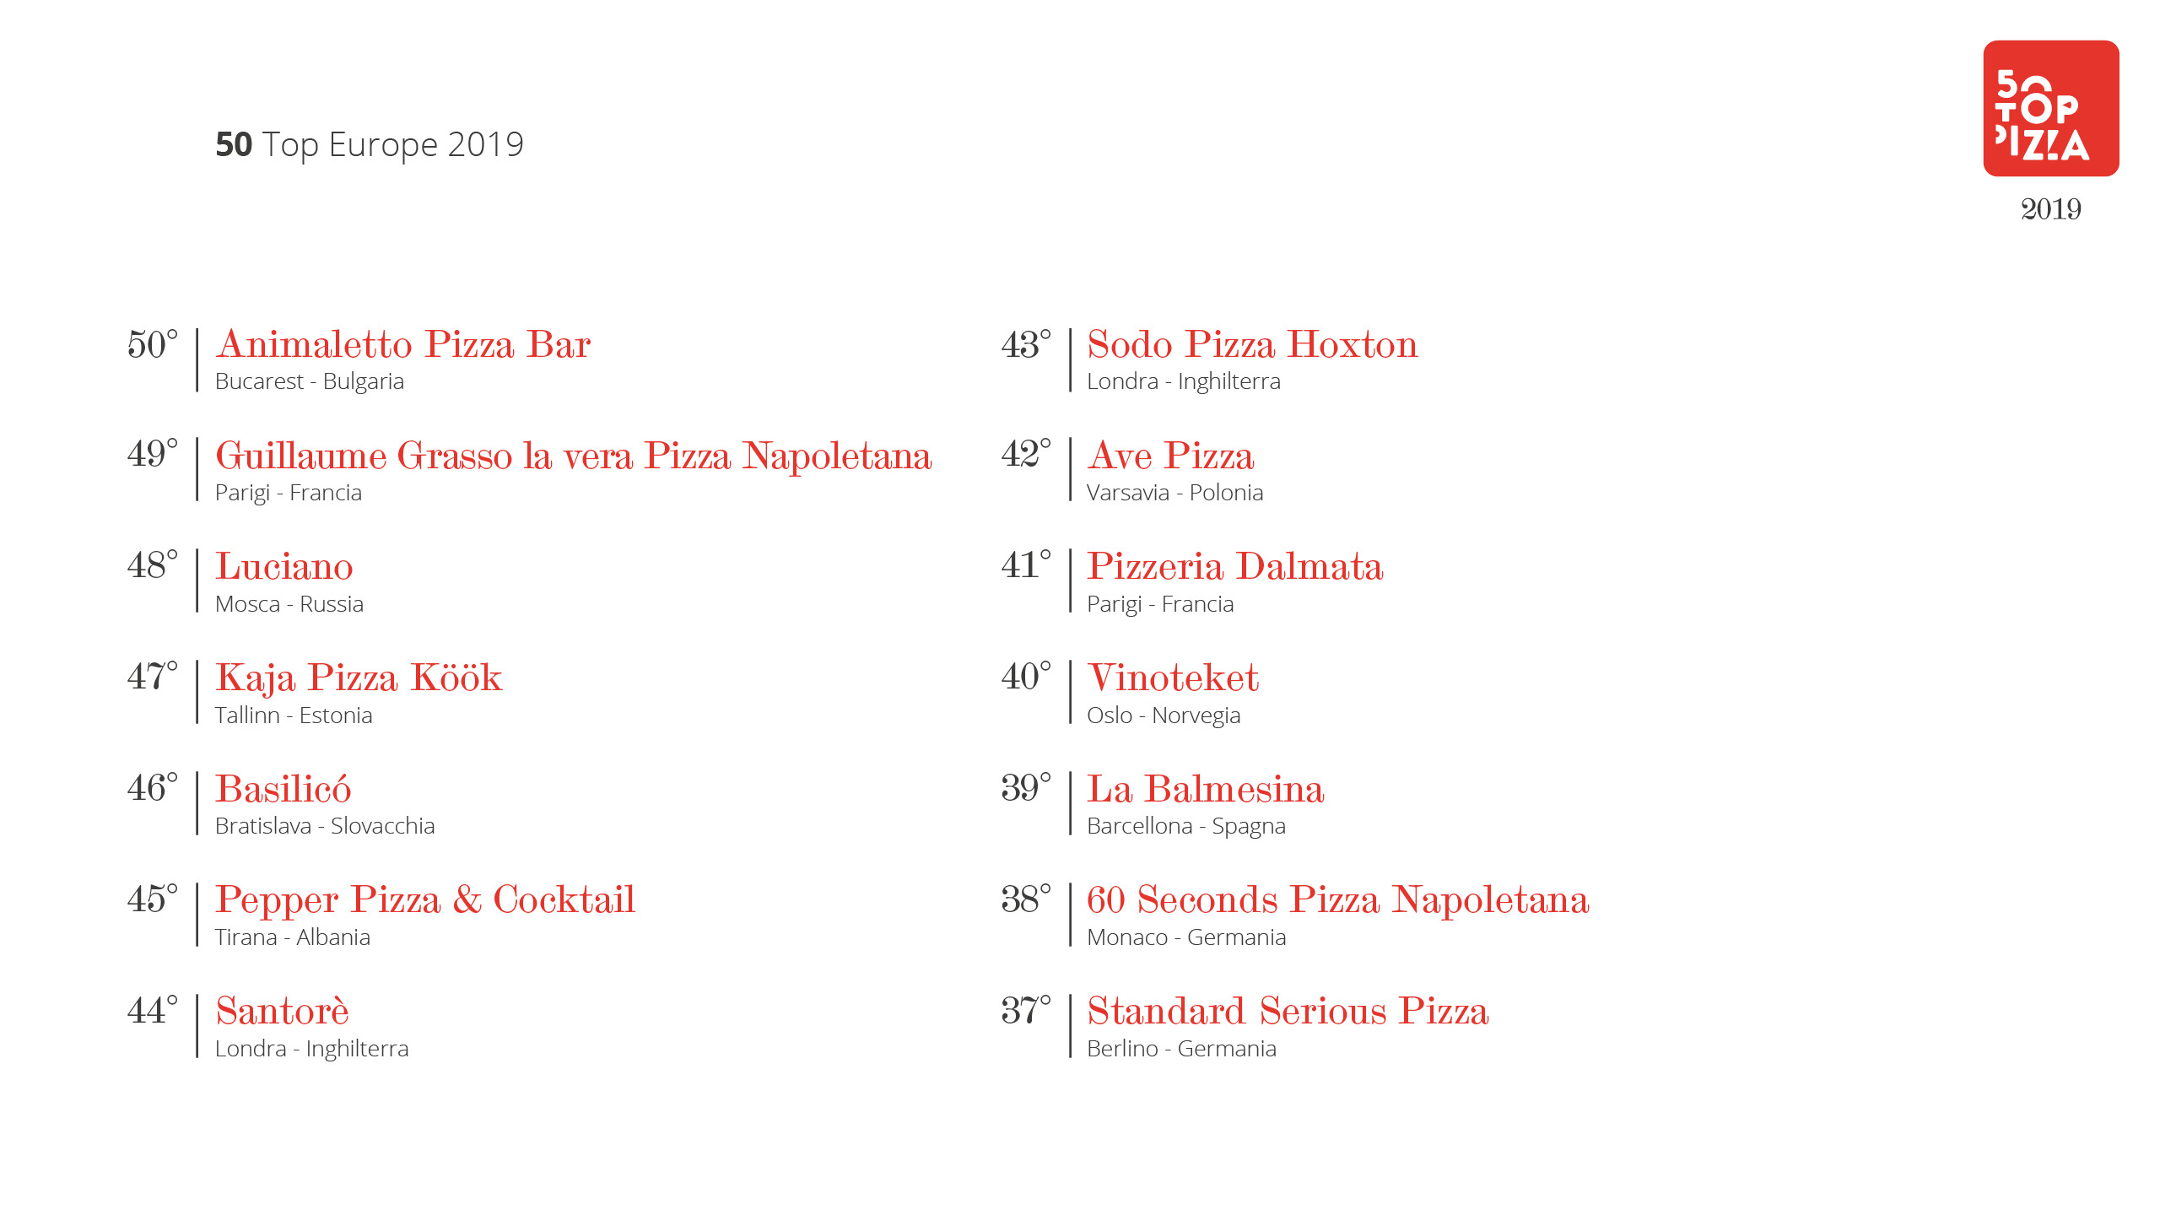Click 60 Seconds Pizza Napoletana

click(1337, 900)
